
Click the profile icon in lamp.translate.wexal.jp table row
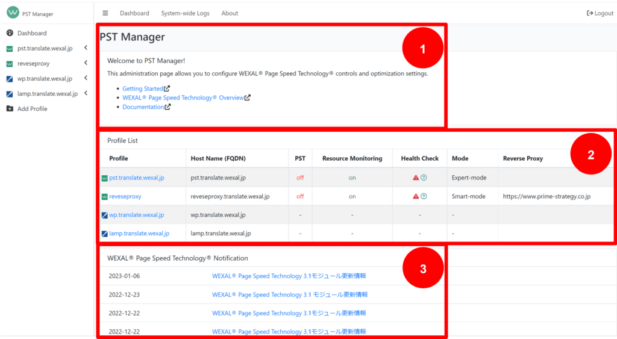click(105, 234)
